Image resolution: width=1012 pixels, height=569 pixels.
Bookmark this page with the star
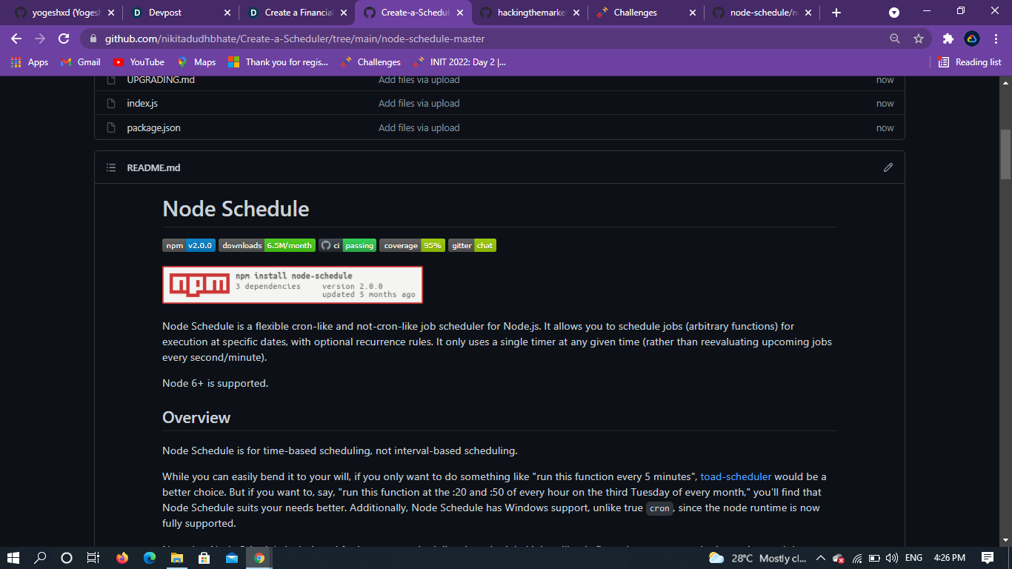point(919,39)
